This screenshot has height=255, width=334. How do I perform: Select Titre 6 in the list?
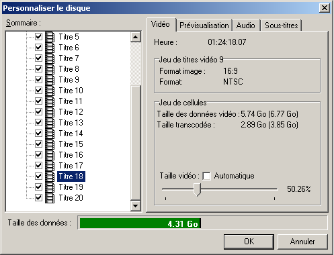pos(69,48)
